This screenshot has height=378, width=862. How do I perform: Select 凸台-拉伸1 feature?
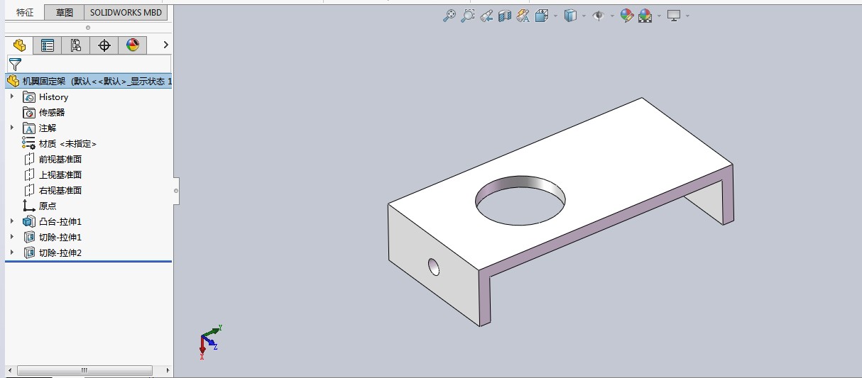tap(60, 221)
